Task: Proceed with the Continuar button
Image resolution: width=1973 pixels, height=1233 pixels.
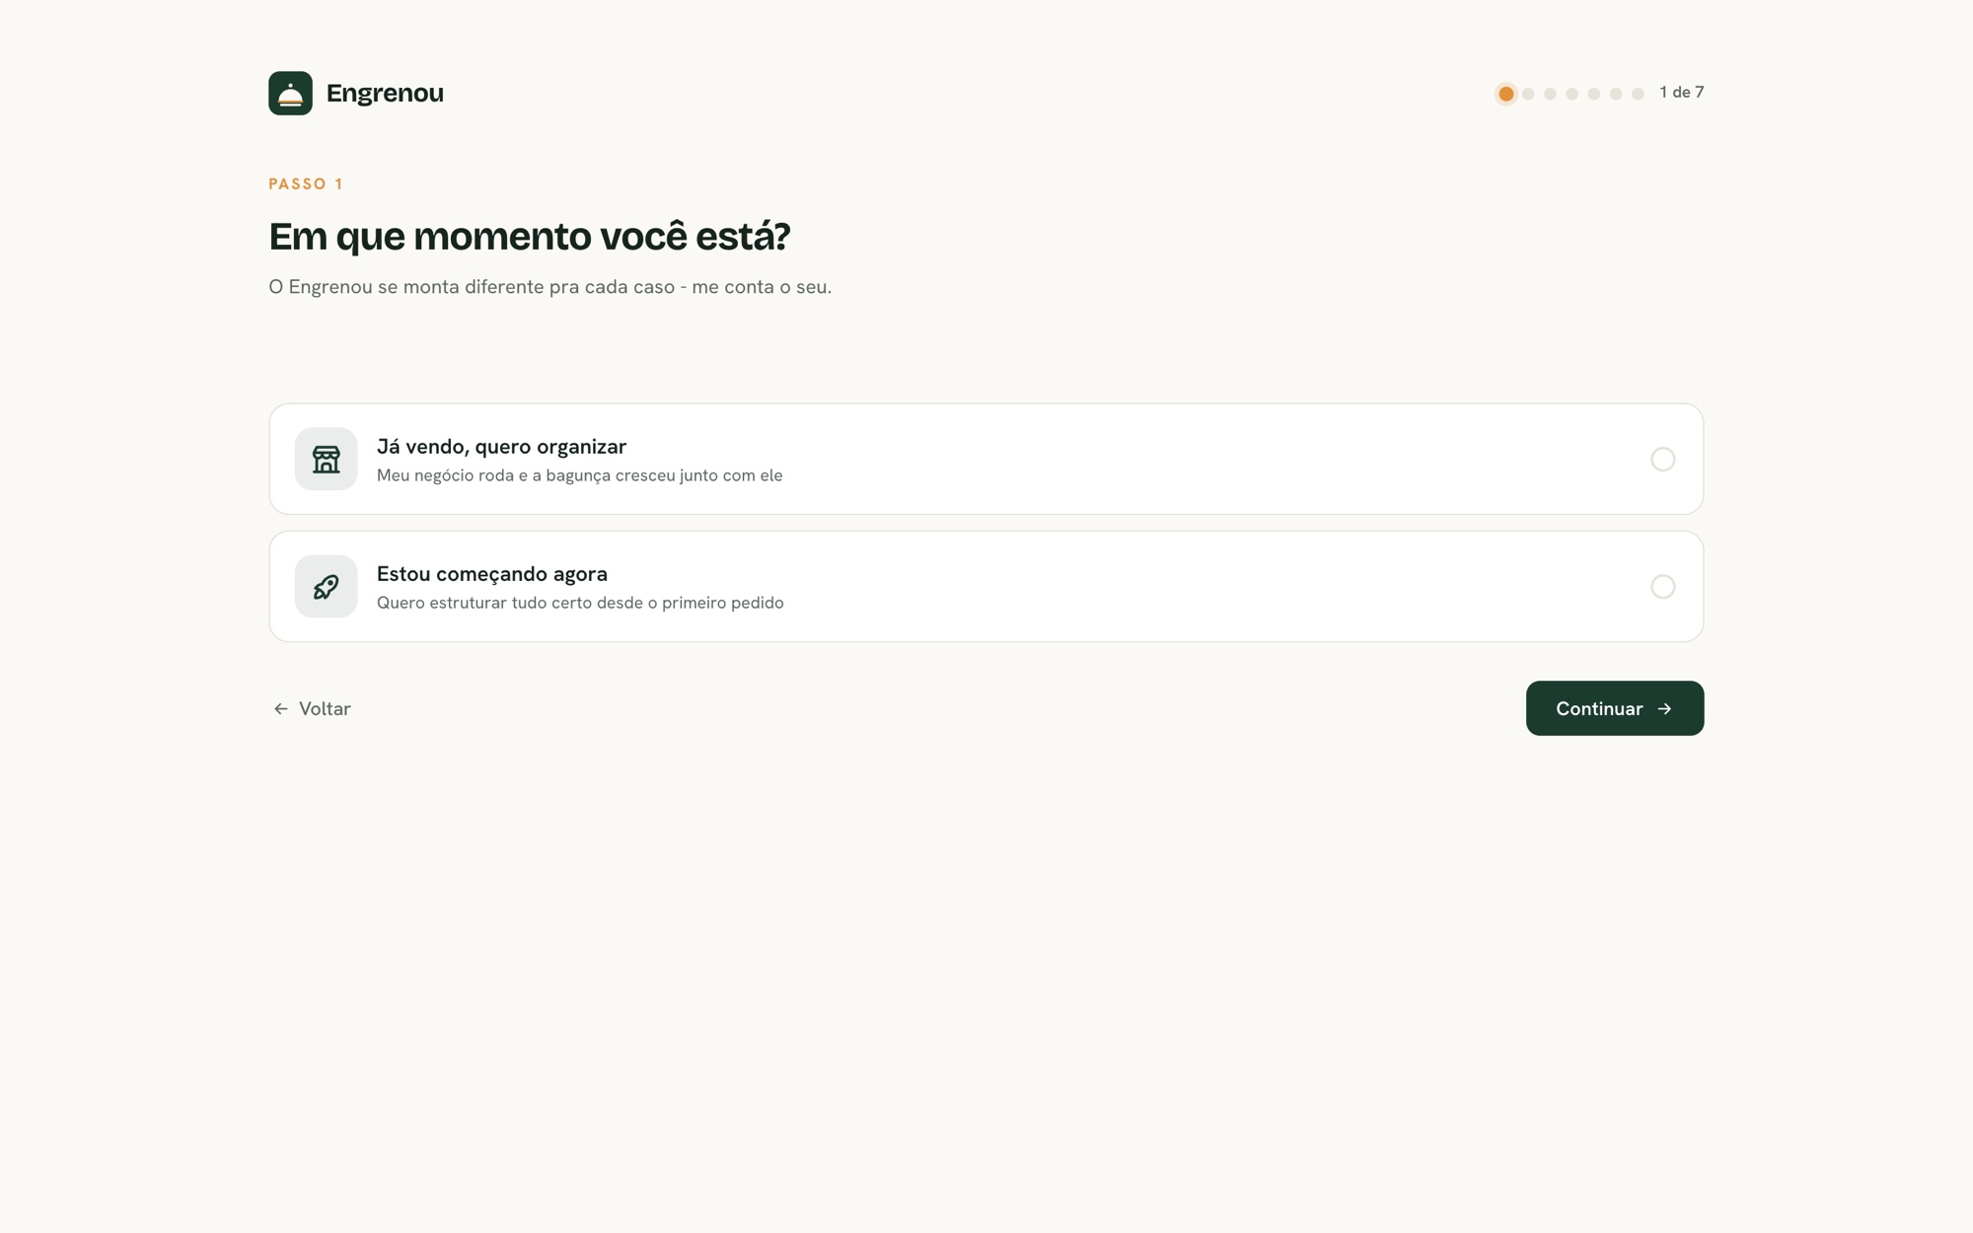Action: 1615,708
